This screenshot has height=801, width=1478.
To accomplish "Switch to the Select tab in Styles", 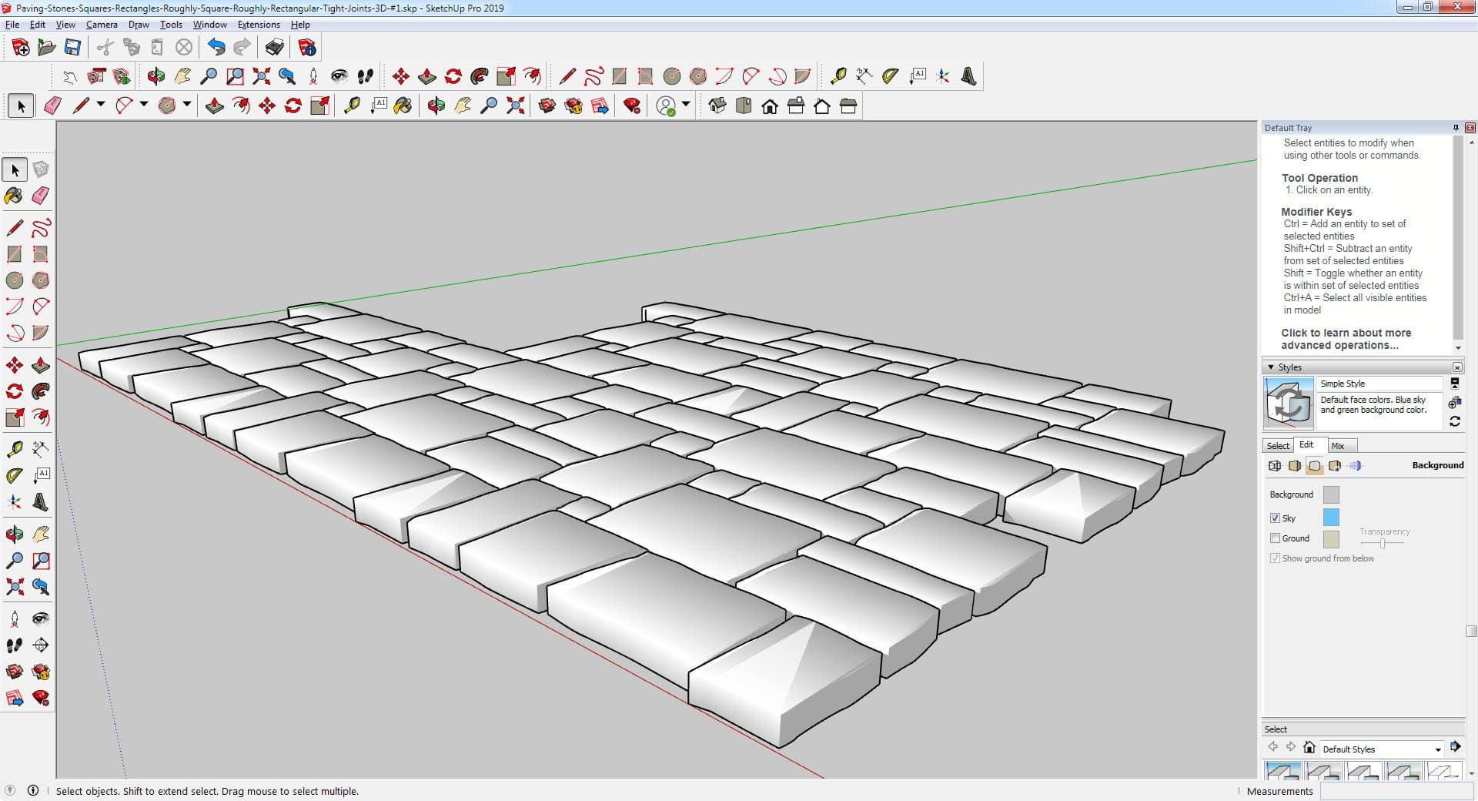I will click(1278, 446).
